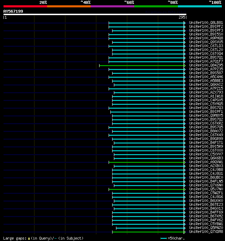The width and height of the screenshot is (225, 241).
Task: Open the UniRef100_B6UBC0 label
Action: pyautogui.click(x=206, y=177)
